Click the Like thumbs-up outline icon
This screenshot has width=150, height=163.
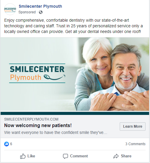(23, 156)
